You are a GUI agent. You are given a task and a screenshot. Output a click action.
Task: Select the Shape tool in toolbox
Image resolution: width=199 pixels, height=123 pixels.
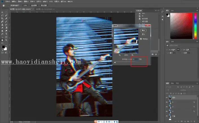tap(6, 37)
